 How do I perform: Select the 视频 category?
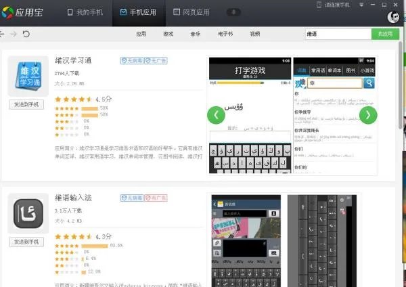coord(255,34)
